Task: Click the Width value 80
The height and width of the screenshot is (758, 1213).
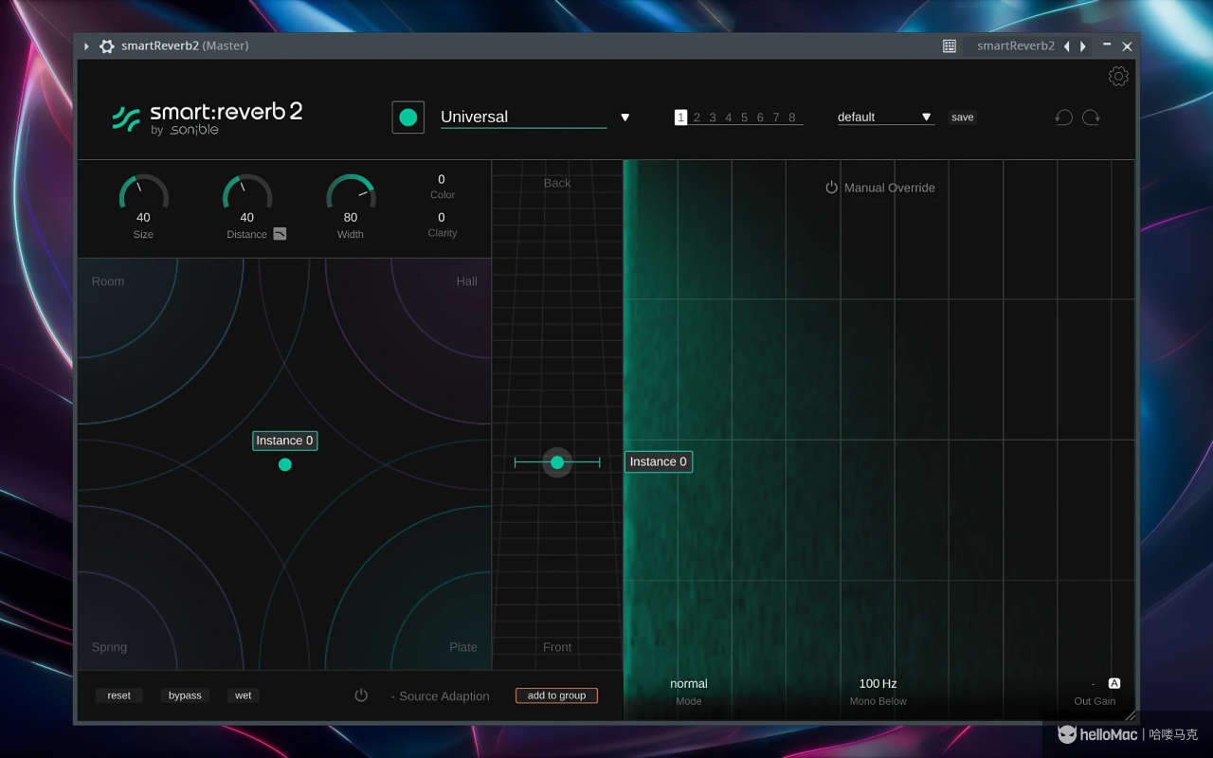Action: 351,217
